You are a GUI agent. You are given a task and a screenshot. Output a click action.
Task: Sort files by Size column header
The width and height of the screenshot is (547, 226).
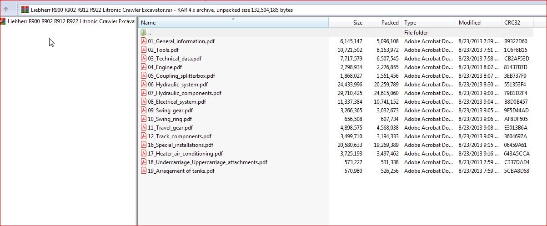[x=347, y=23]
